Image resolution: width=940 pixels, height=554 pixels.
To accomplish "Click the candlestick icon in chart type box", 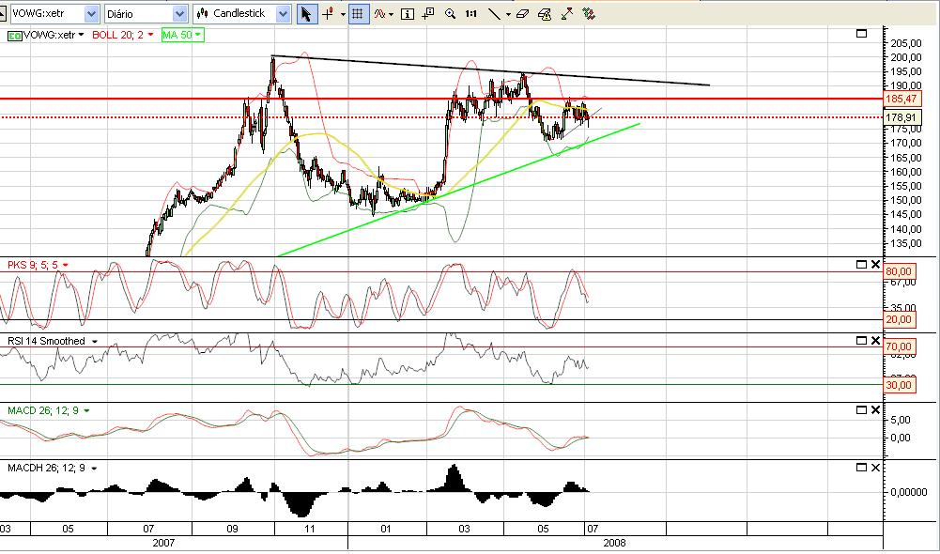I will (203, 13).
